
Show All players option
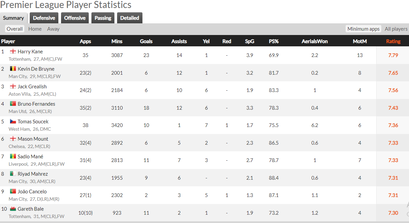click(396, 29)
